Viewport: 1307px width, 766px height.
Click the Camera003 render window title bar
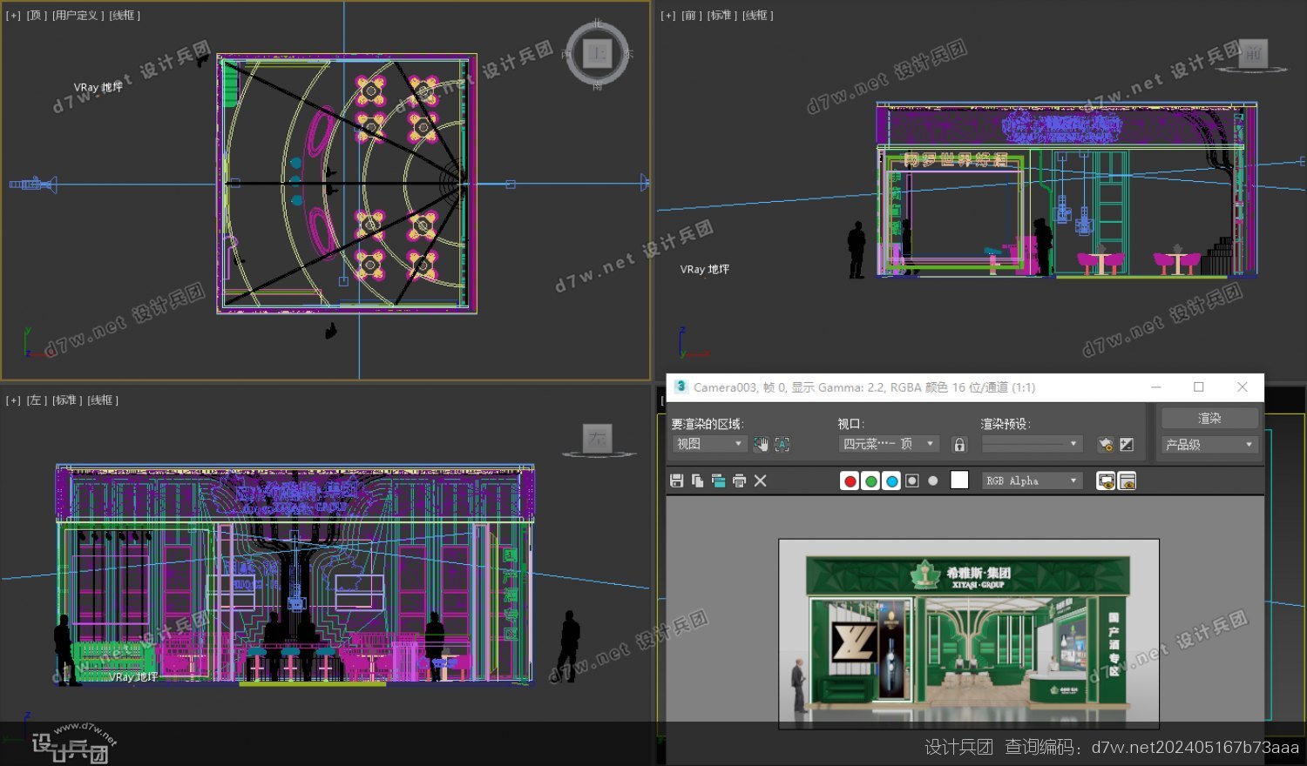[965, 387]
